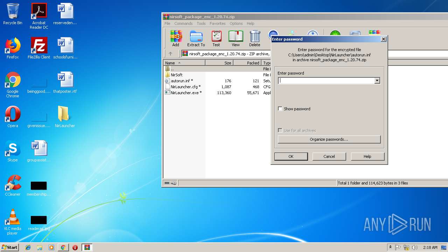Viewport: 448px width, 252px height.
Task: Click the up one level arrow
Action: (x=170, y=54)
